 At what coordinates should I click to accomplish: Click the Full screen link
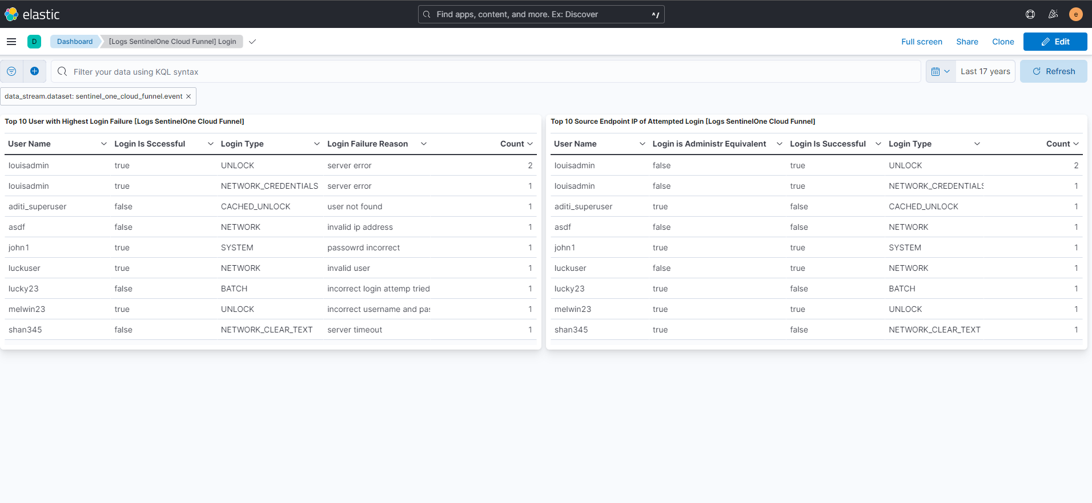(922, 42)
